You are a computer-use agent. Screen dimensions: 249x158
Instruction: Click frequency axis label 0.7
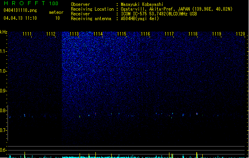[3, 130]
